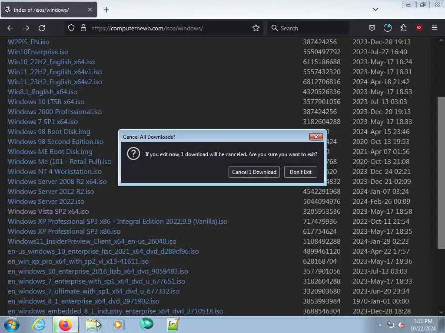Open en_win_xp_pro_x64_with_sp2 iso link
445x333 pixels.
pos(78,261)
